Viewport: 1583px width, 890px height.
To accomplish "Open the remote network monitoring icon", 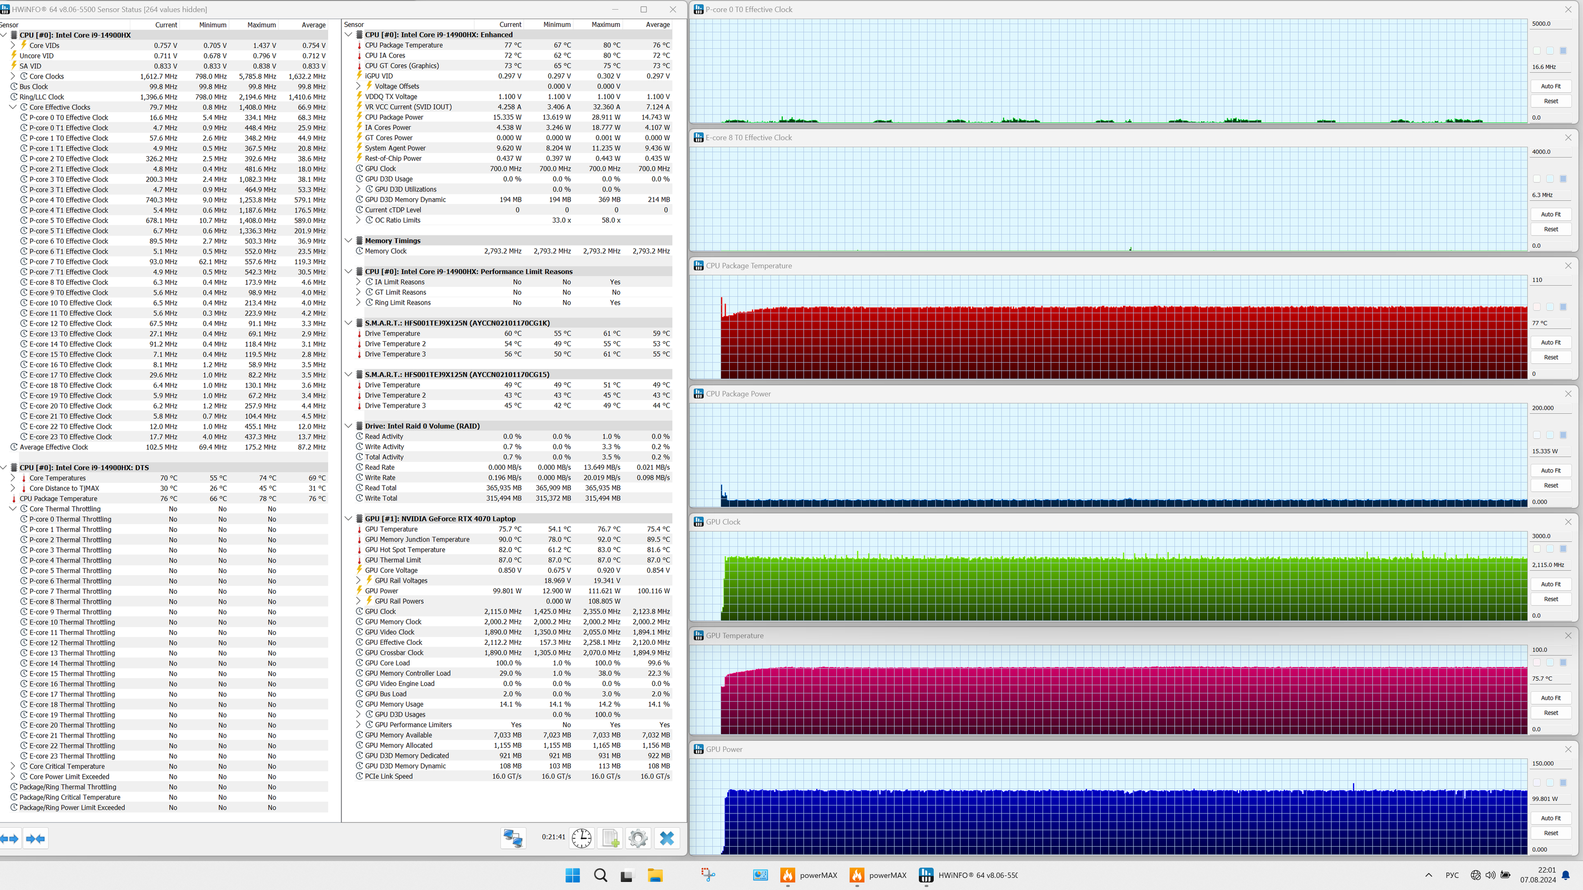I will [513, 838].
